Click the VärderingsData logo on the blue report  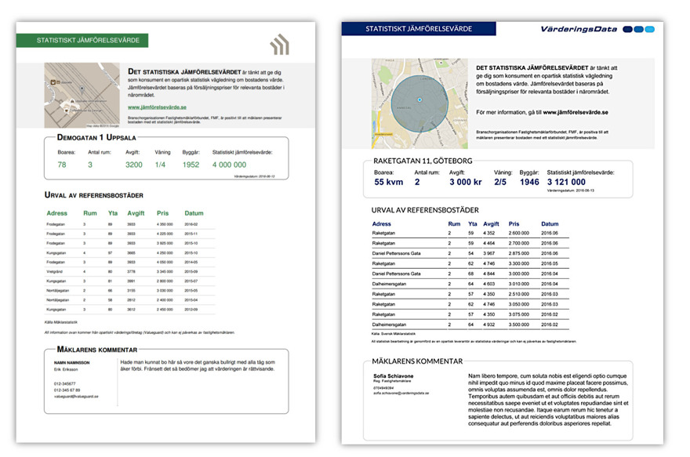click(x=597, y=29)
